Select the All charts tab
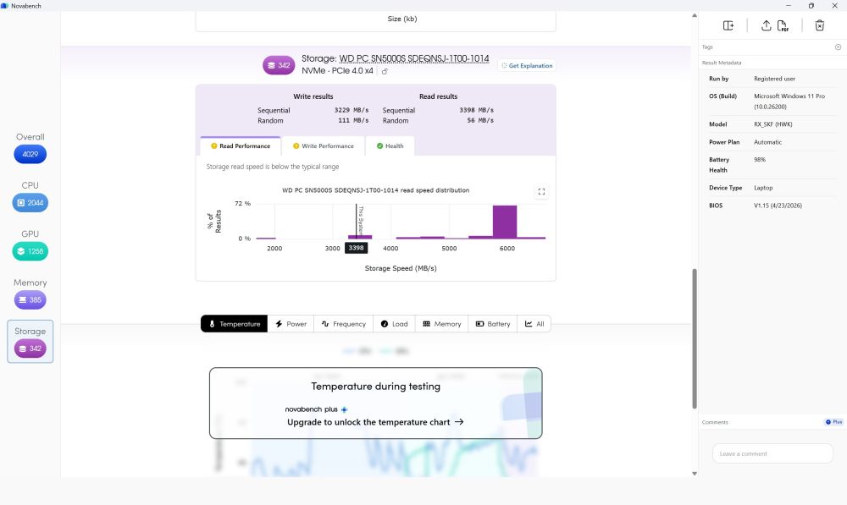Screen dimensions: 847x505 pos(534,324)
